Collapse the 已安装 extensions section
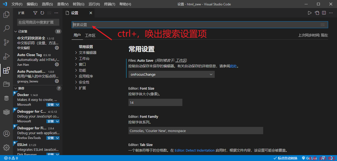 (16, 31)
